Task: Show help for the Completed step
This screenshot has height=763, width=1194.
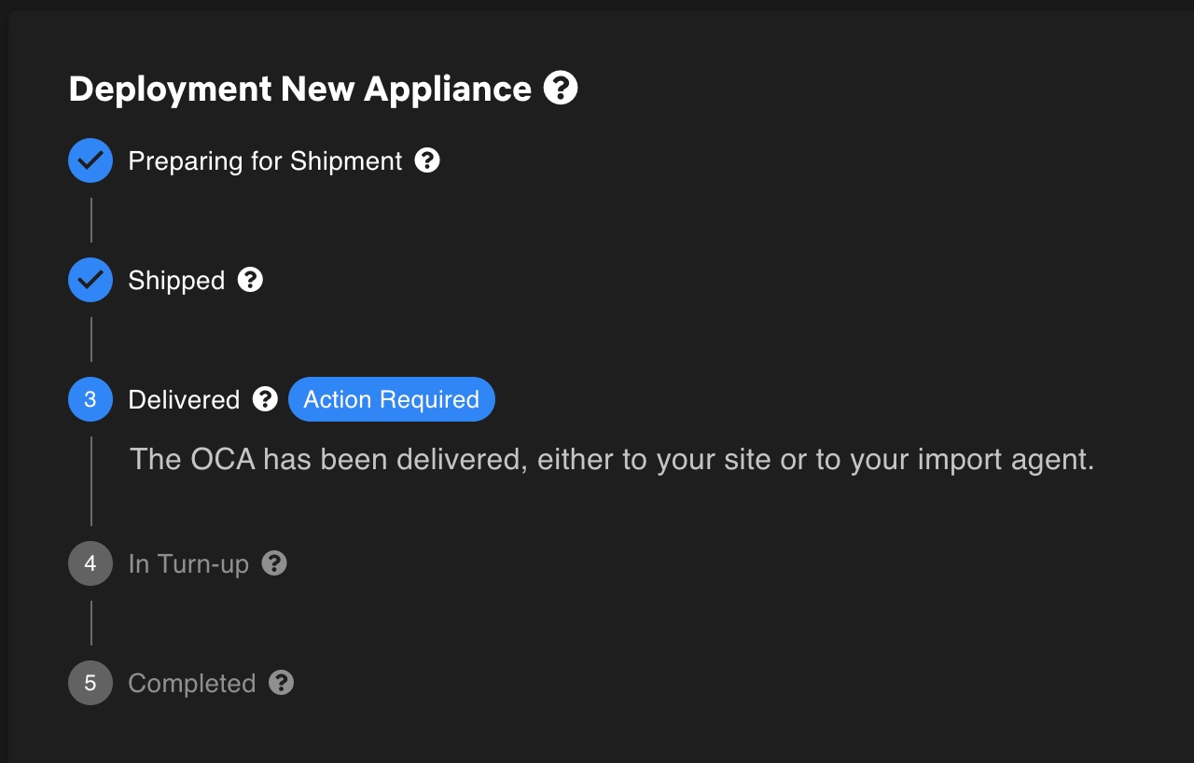Action: (282, 683)
